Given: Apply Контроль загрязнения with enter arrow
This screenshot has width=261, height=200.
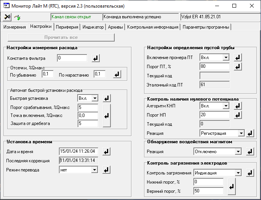Looking at the screenshot, I should click(x=250, y=173).
